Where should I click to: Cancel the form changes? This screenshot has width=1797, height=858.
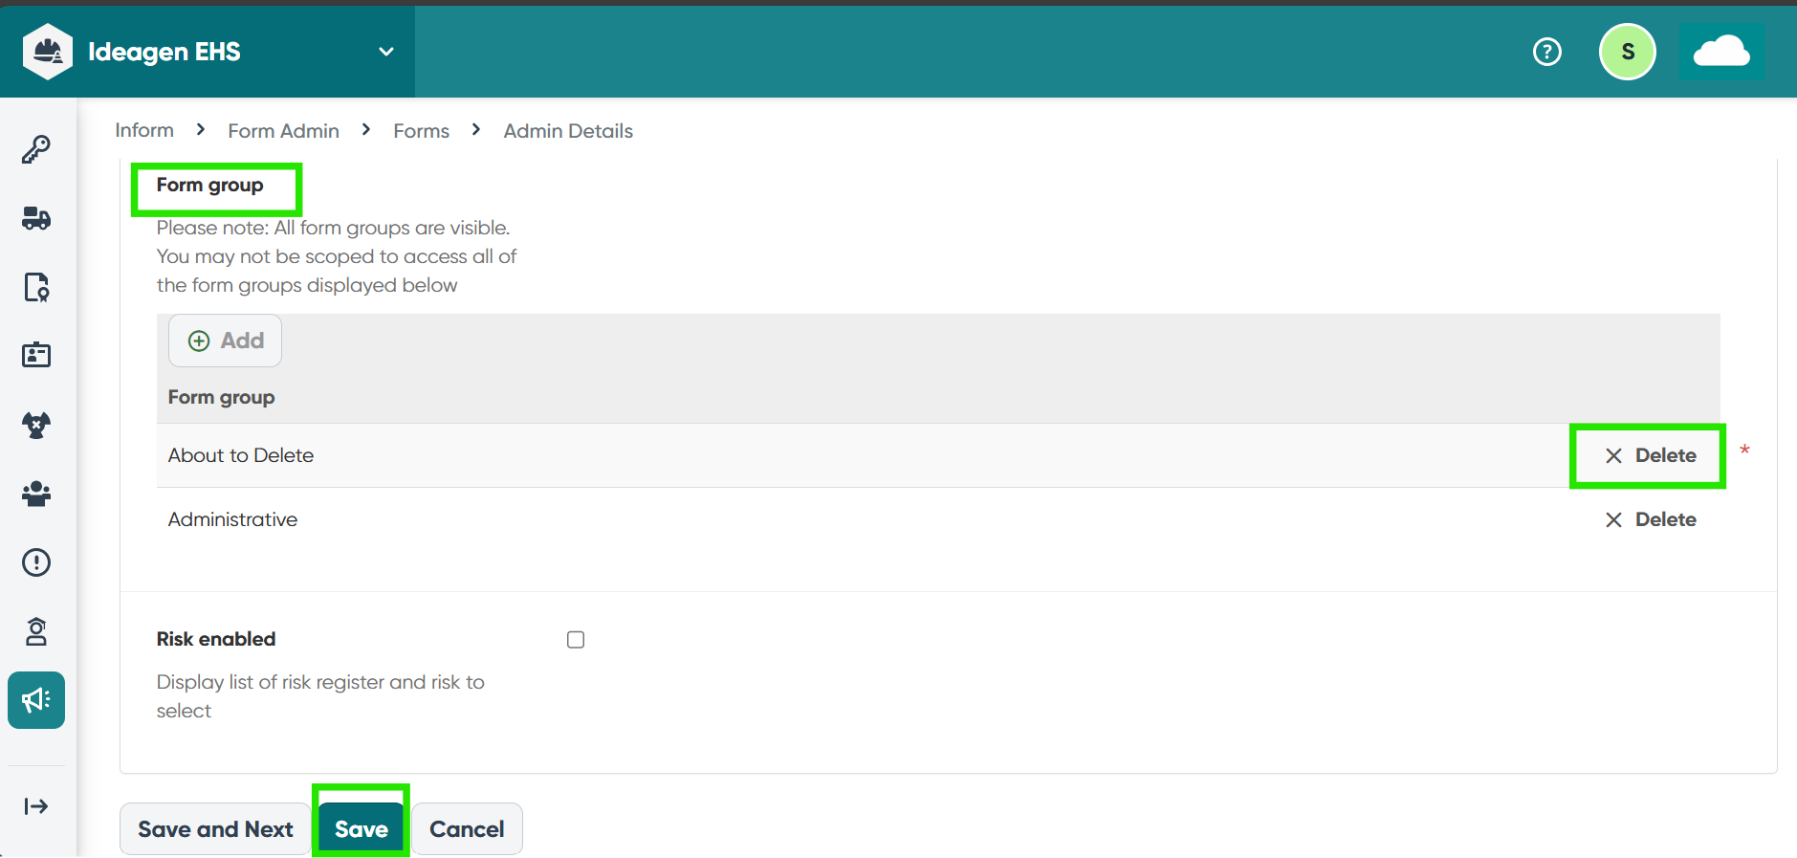coord(467,829)
